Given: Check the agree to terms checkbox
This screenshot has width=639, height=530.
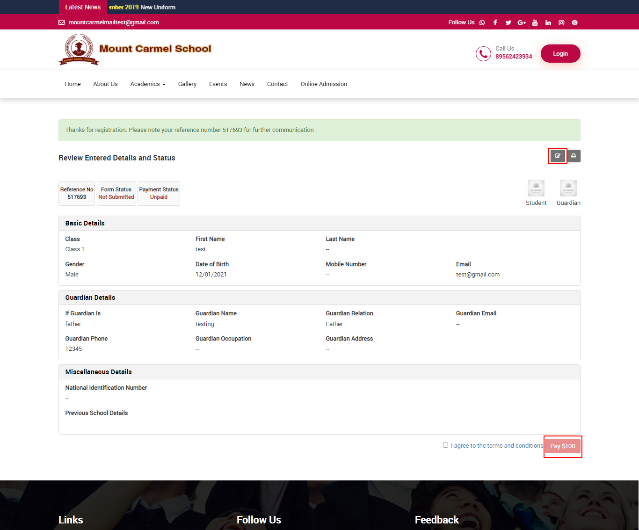Looking at the screenshot, I should [x=445, y=445].
